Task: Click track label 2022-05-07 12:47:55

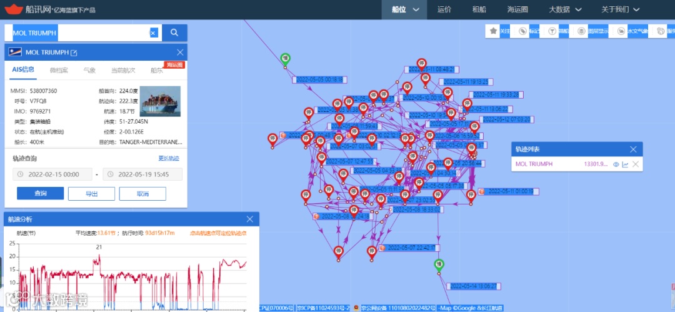Action: pos(349,161)
